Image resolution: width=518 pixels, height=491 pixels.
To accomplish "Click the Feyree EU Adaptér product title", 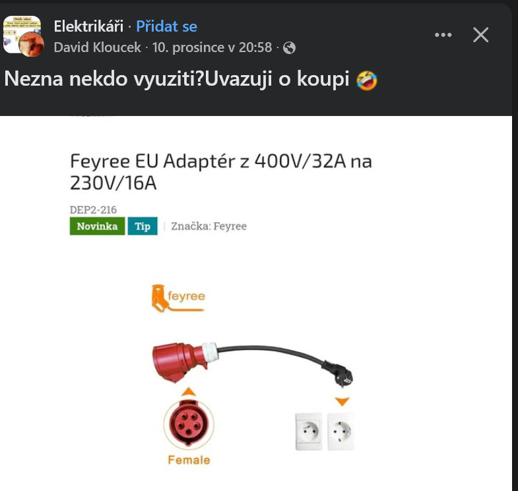I will tap(220, 172).
